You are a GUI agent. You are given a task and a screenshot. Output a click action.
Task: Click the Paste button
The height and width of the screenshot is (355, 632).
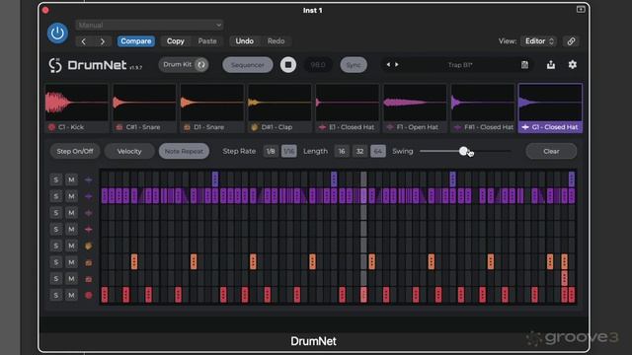pos(207,41)
